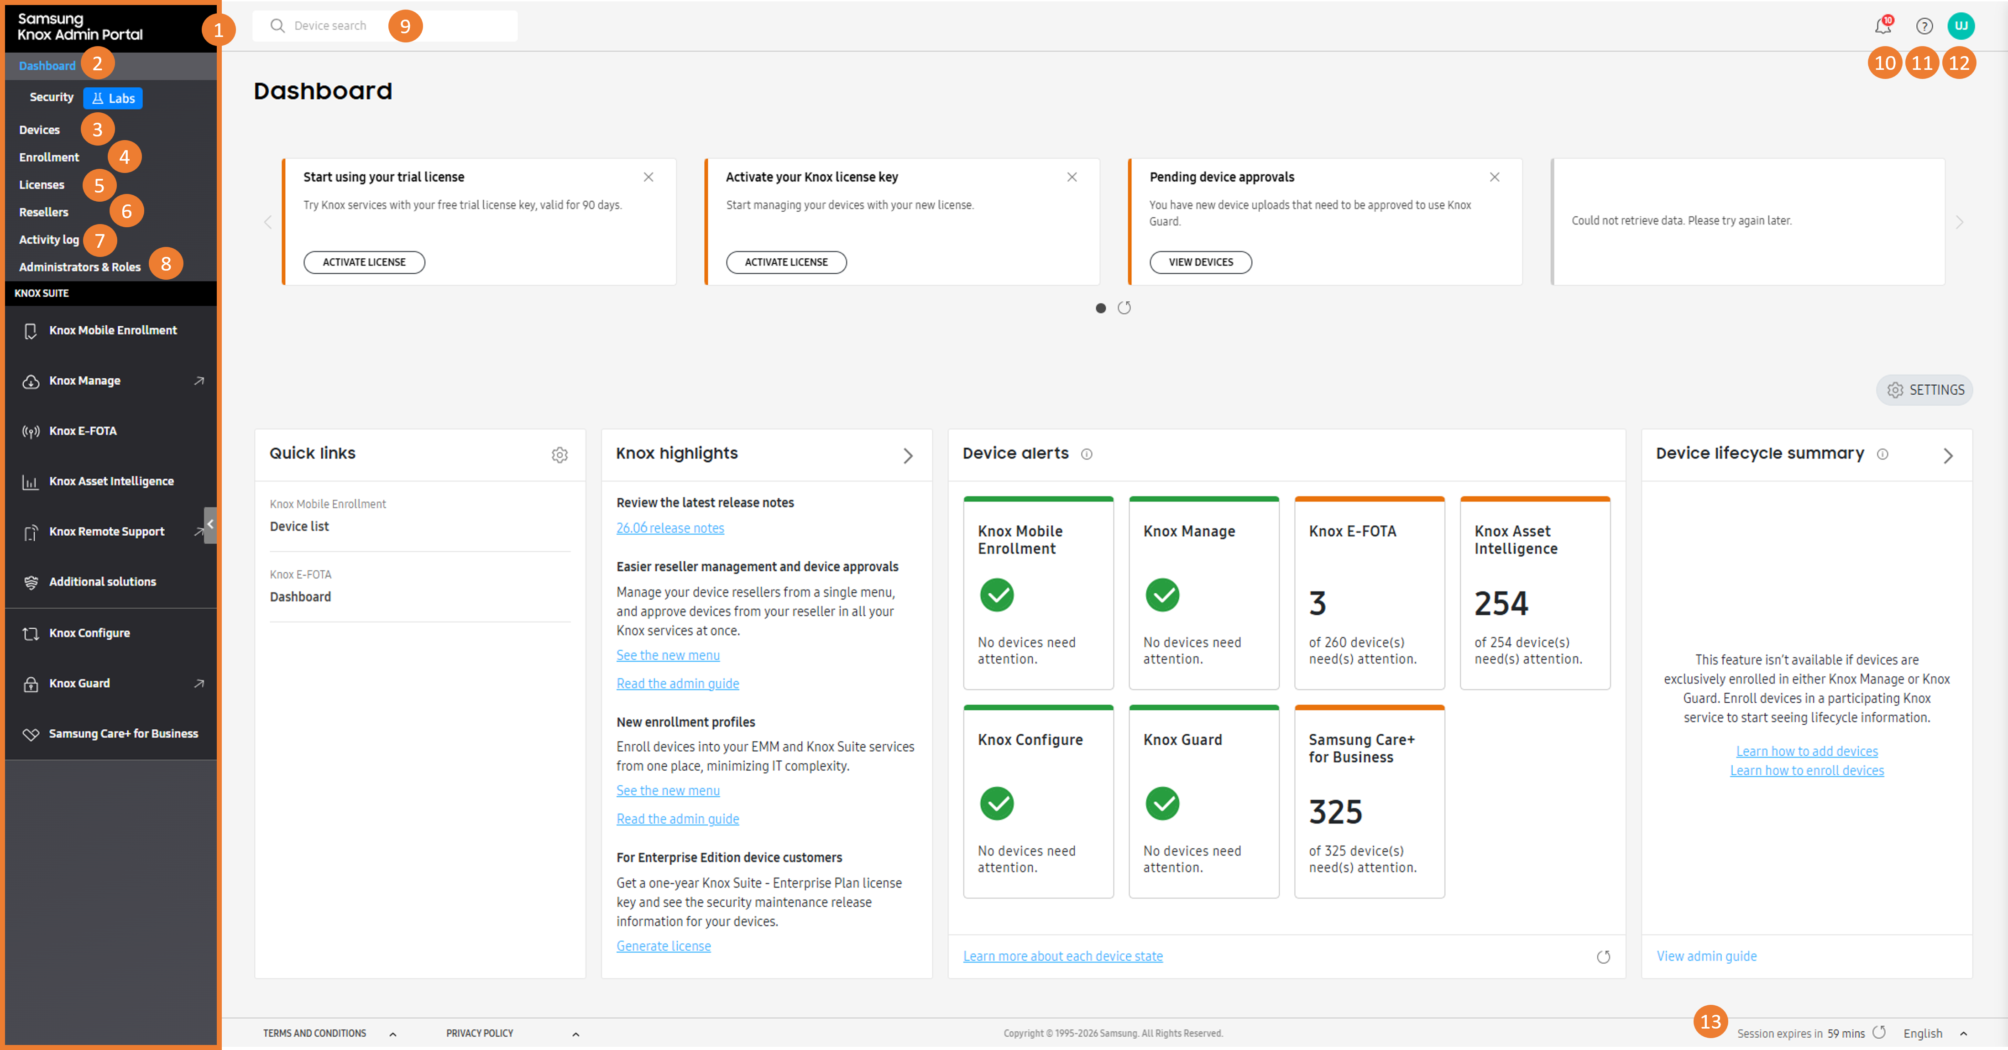Viewport: 2008px width, 1050px height.
Task: Expand Device lifecycle summary chevron
Action: [x=1947, y=456]
